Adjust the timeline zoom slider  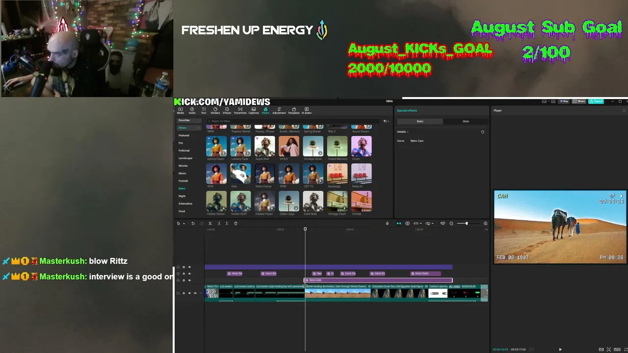[x=466, y=224]
